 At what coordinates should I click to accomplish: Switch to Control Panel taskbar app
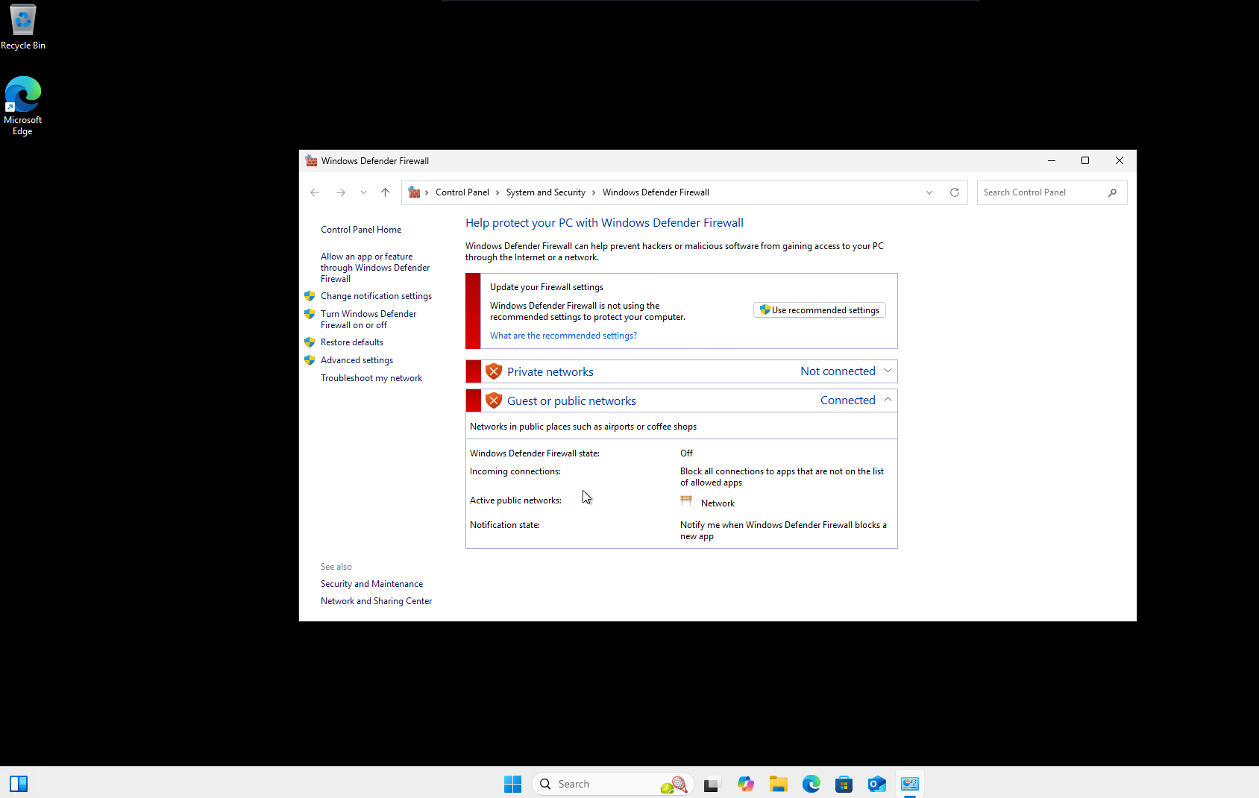910,784
